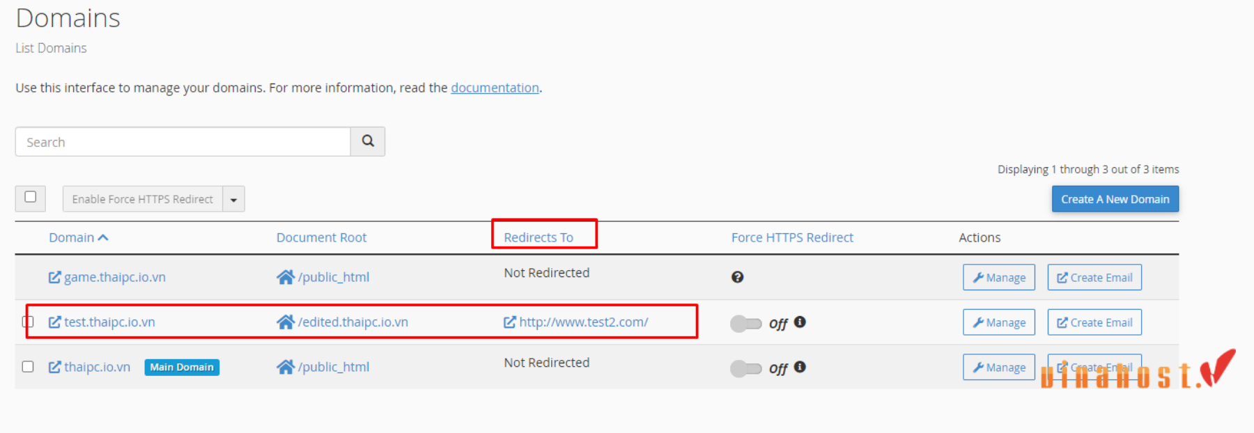Click into the Search input field

(x=183, y=141)
